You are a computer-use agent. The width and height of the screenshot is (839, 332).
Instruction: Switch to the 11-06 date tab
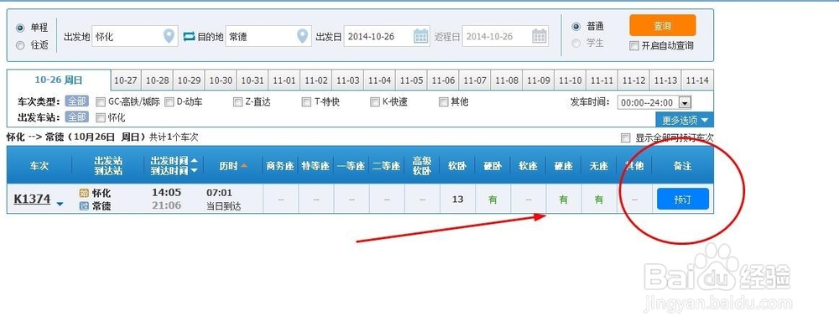pos(443,80)
